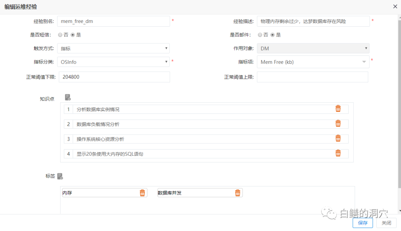The image size is (401, 231).
Task: Click the 经验描述 text field
Action: click(x=313, y=22)
